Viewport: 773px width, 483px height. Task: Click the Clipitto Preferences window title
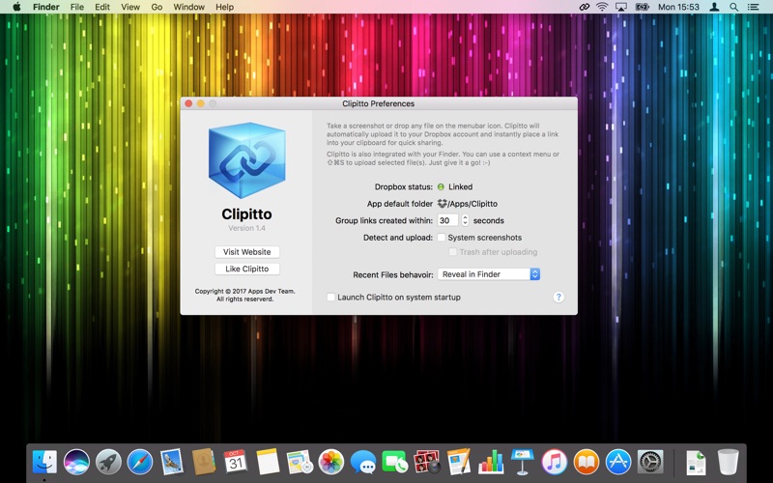tap(378, 103)
